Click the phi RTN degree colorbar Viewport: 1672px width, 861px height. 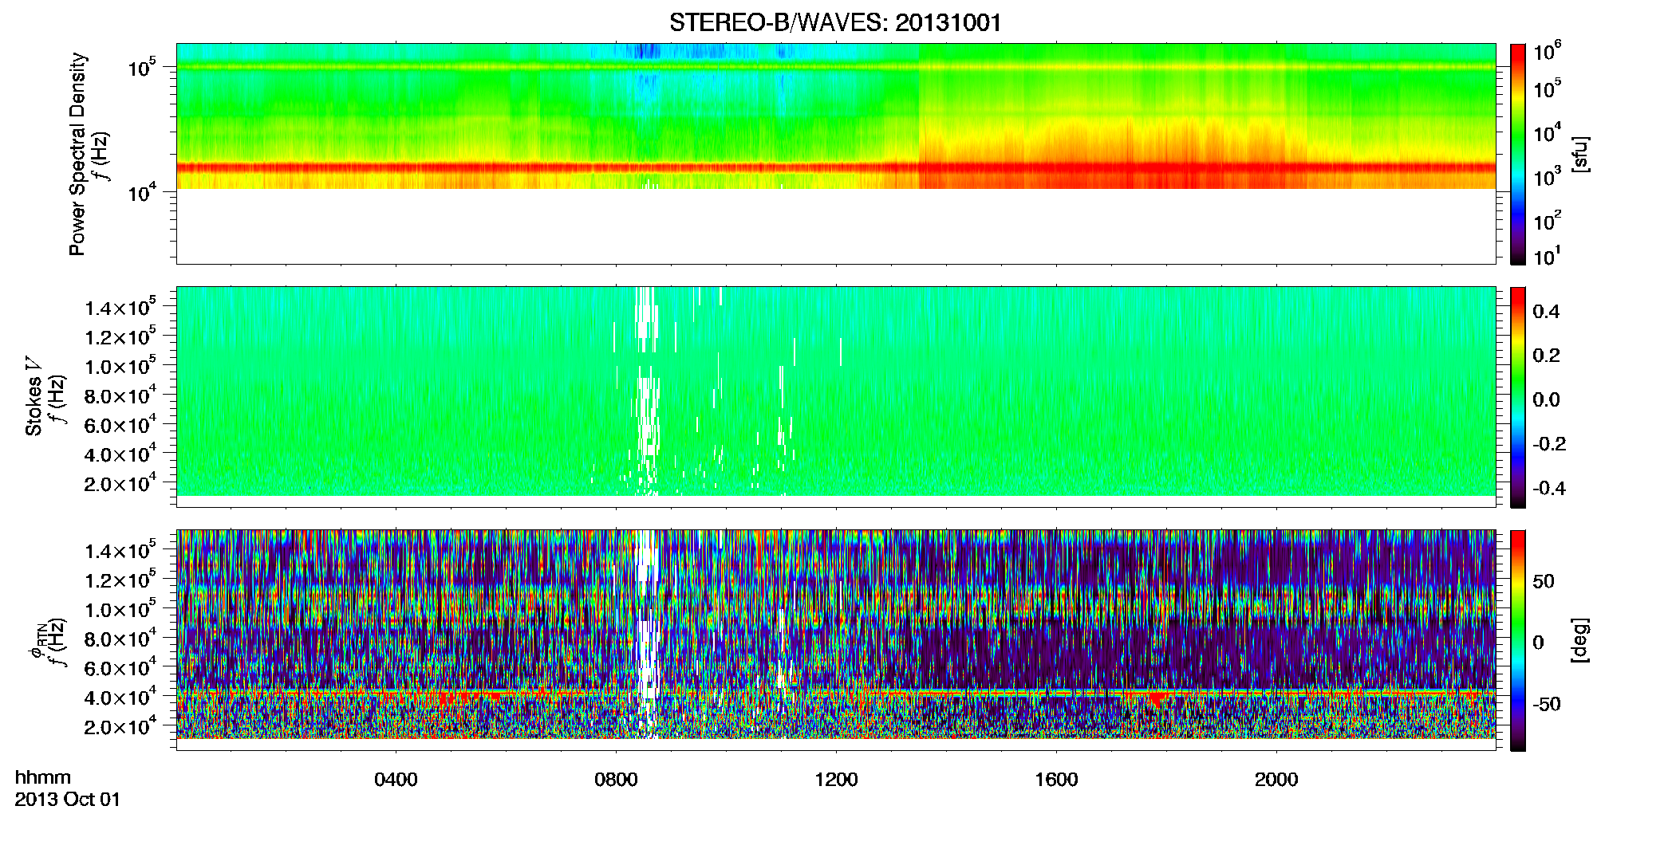[x=1518, y=640]
